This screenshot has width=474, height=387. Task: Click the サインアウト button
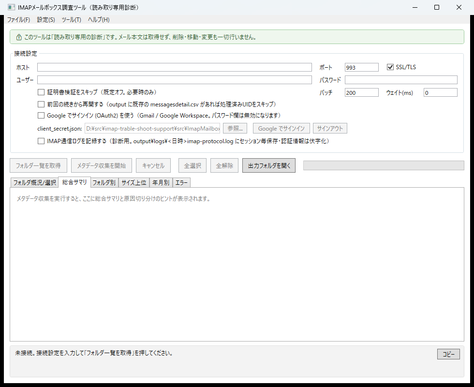330,129
